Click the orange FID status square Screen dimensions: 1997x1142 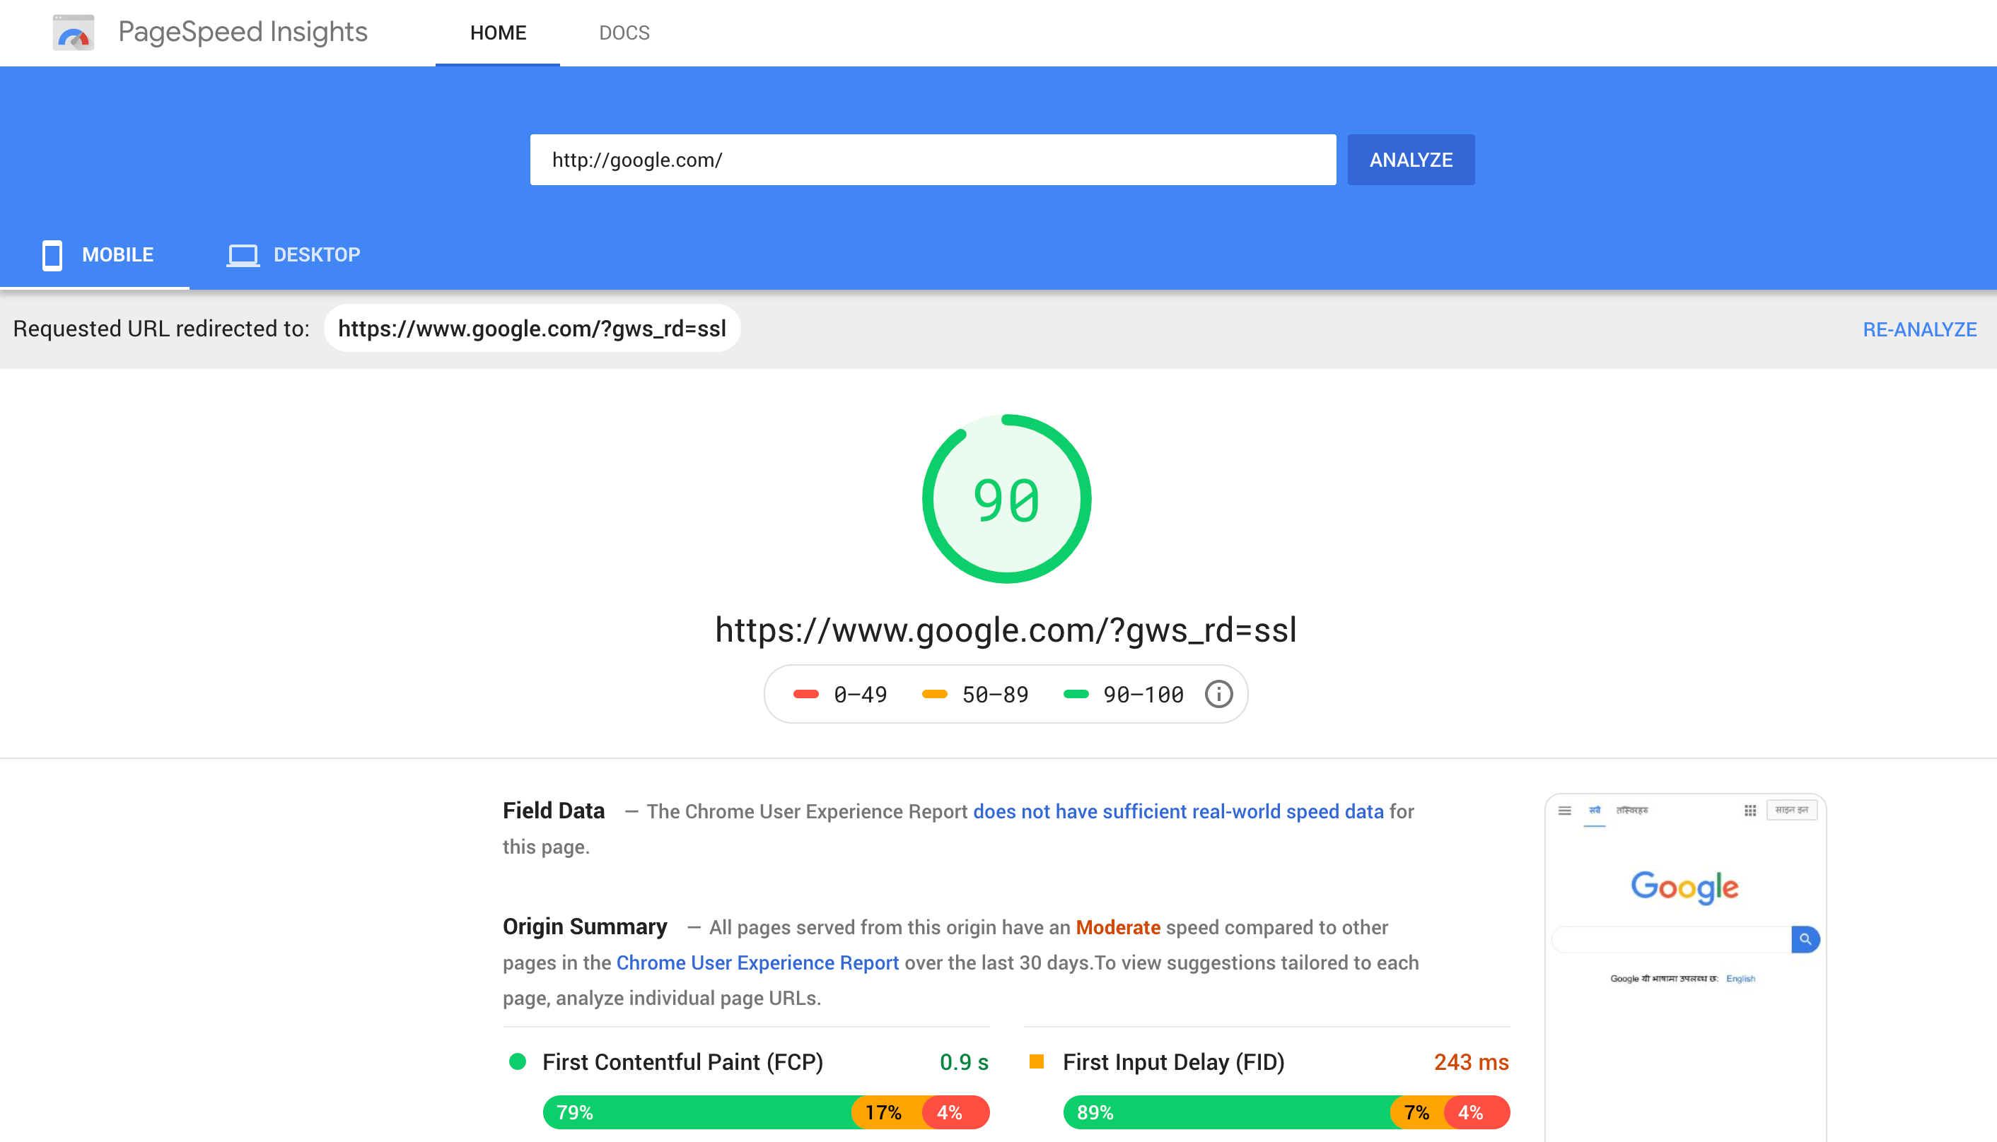click(1036, 1061)
